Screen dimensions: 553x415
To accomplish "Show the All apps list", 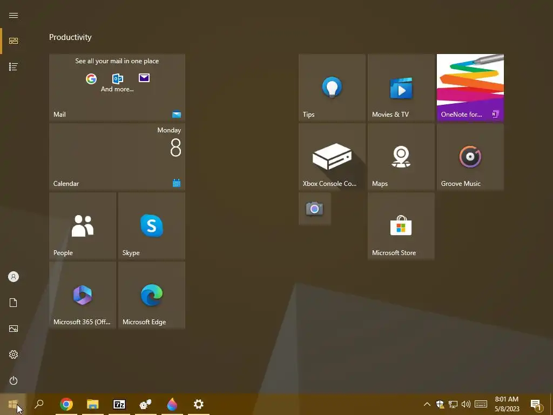I will [14, 66].
